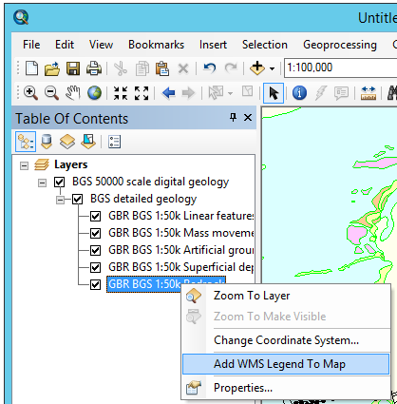Click the Fixed Zoom Out icon
Screen dimensions: 397x404
coord(142,93)
